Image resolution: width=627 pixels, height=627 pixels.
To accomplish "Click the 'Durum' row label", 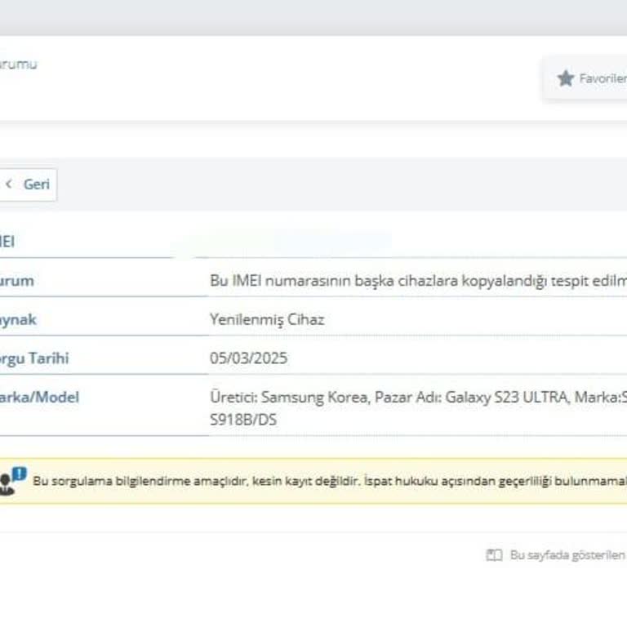I will 17,281.
